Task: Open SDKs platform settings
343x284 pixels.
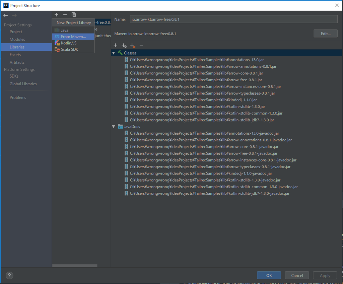Action: click(x=14, y=76)
